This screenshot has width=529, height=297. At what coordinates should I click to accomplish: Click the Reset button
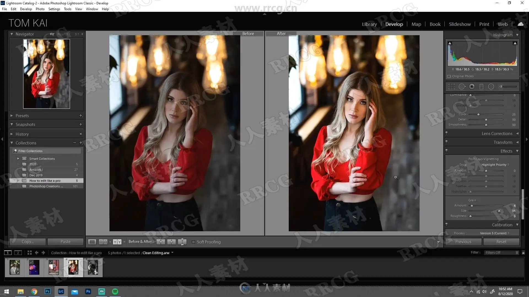pos(501,242)
